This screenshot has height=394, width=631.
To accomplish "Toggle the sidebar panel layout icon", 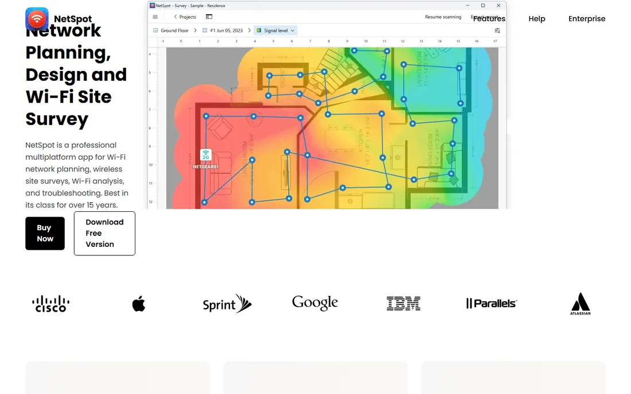I will (x=209, y=17).
